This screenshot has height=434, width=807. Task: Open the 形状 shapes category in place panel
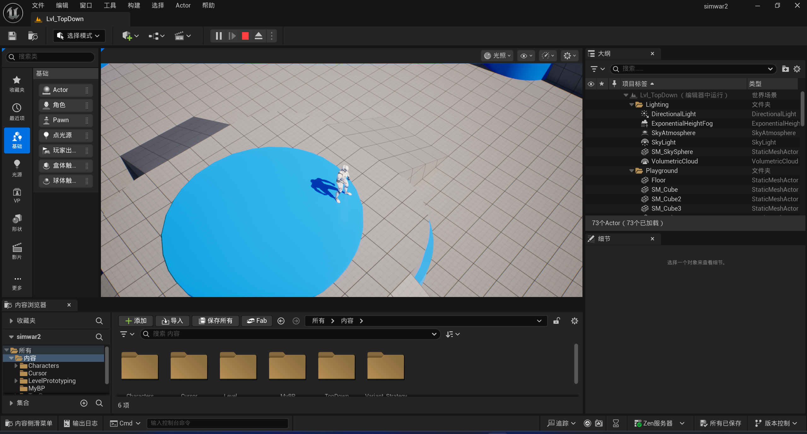(x=17, y=222)
